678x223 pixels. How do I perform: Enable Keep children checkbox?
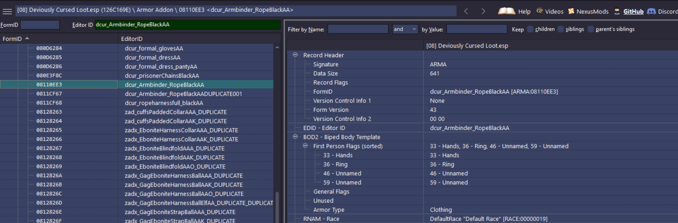pyautogui.click(x=530, y=29)
